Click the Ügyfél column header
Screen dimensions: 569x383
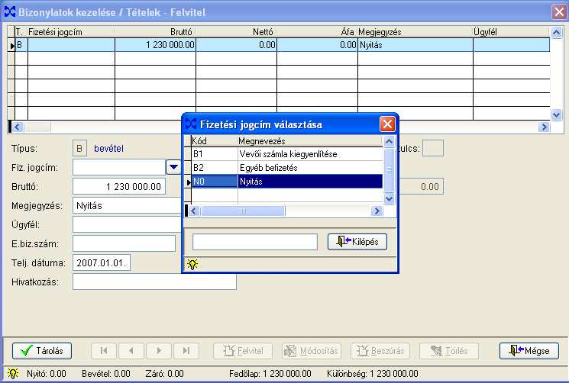tap(511, 32)
